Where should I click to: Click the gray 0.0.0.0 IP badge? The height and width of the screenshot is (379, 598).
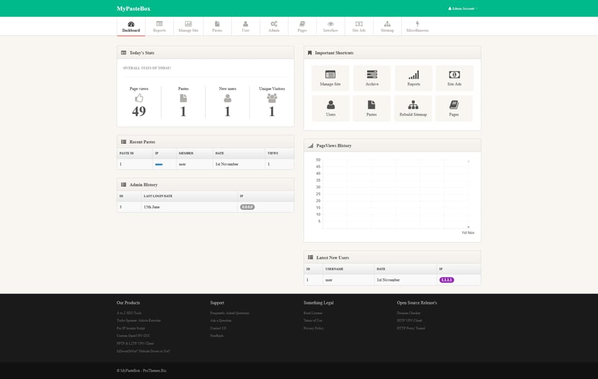247,207
